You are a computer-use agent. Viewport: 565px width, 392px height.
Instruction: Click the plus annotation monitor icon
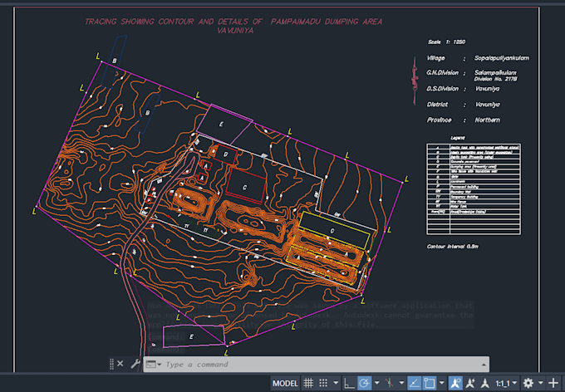pyautogui.click(x=553, y=384)
